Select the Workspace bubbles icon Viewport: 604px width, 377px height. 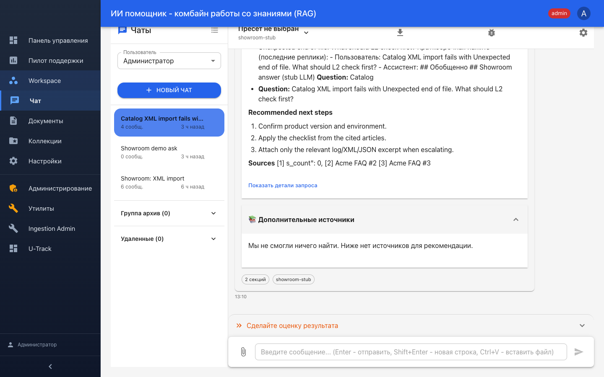pos(13,80)
